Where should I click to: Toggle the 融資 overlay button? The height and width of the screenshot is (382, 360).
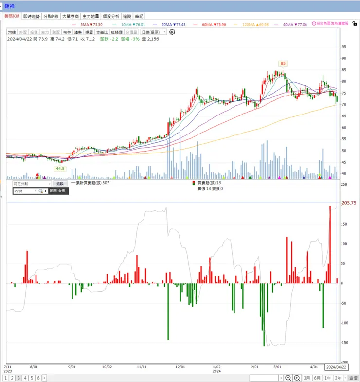click(x=55, y=32)
